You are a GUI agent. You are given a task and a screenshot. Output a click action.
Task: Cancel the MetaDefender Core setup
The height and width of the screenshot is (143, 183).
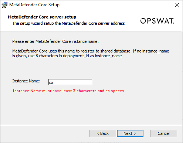pyautogui.click(x=164, y=133)
